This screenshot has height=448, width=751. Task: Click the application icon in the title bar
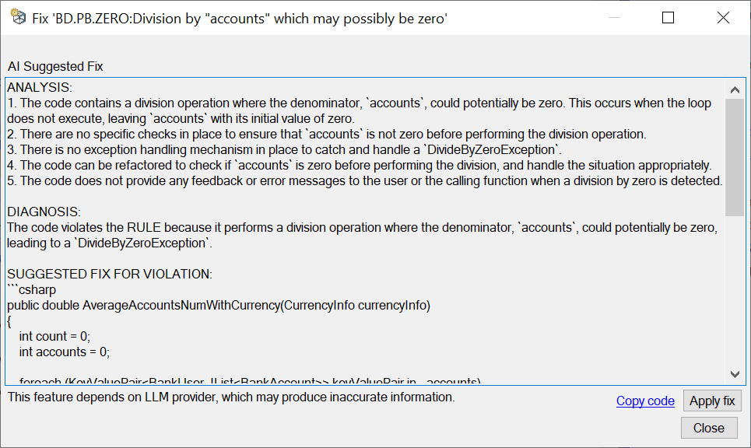pos(18,17)
